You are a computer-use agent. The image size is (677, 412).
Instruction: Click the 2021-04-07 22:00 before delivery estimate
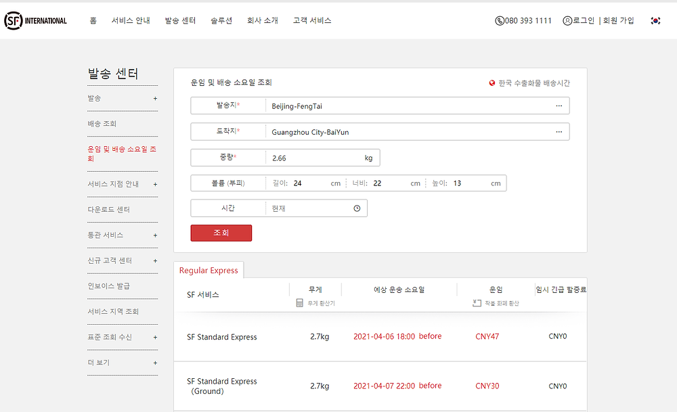397,386
